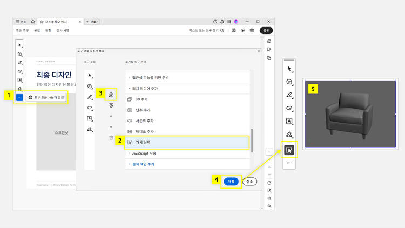405x228 pixels.
Task: Open the profile avatar icon
Action: [236, 22]
